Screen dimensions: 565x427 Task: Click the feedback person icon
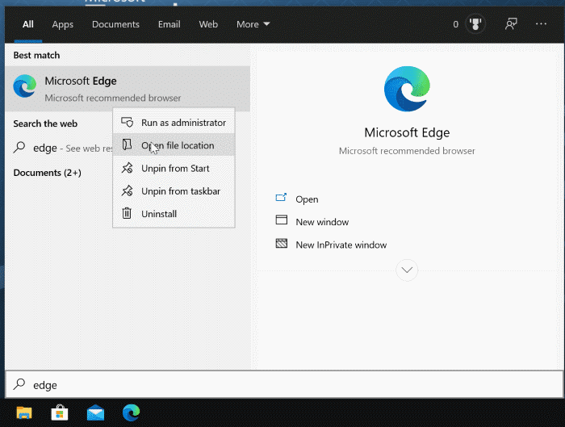(x=511, y=24)
